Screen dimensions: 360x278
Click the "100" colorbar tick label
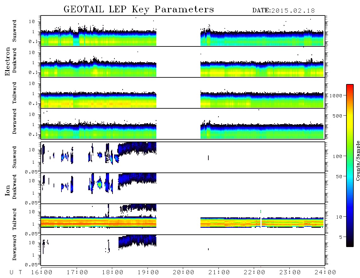pos(337,156)
